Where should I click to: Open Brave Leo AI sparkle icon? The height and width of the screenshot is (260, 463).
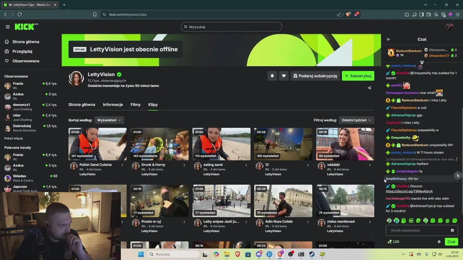click(436, 14)
